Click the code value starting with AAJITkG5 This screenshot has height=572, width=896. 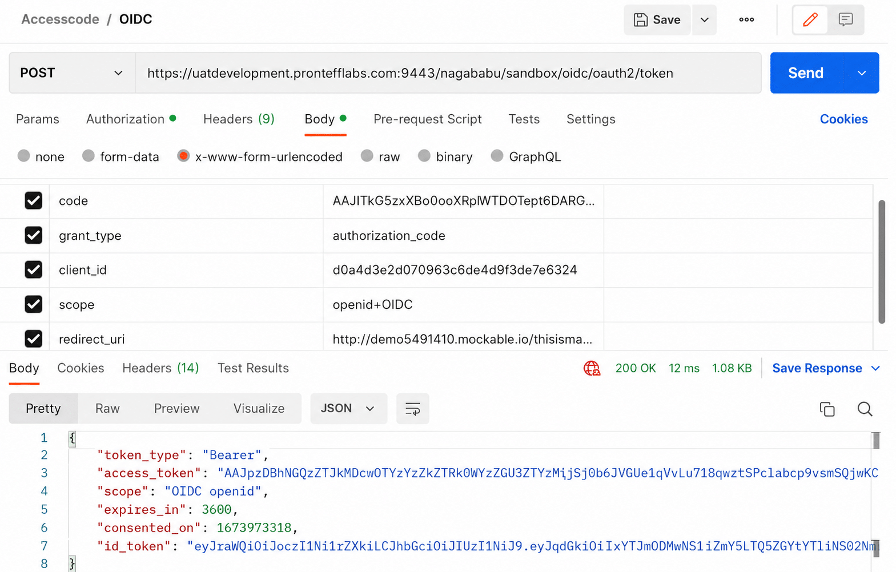[x=463, y=201]
